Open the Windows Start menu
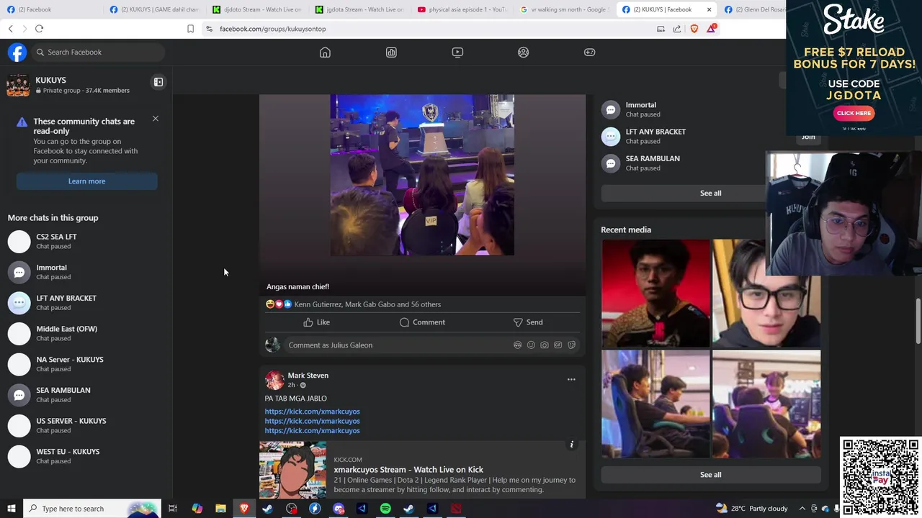Image resolution: width=922 pixels, height=518 pixels. click(11, 509)
